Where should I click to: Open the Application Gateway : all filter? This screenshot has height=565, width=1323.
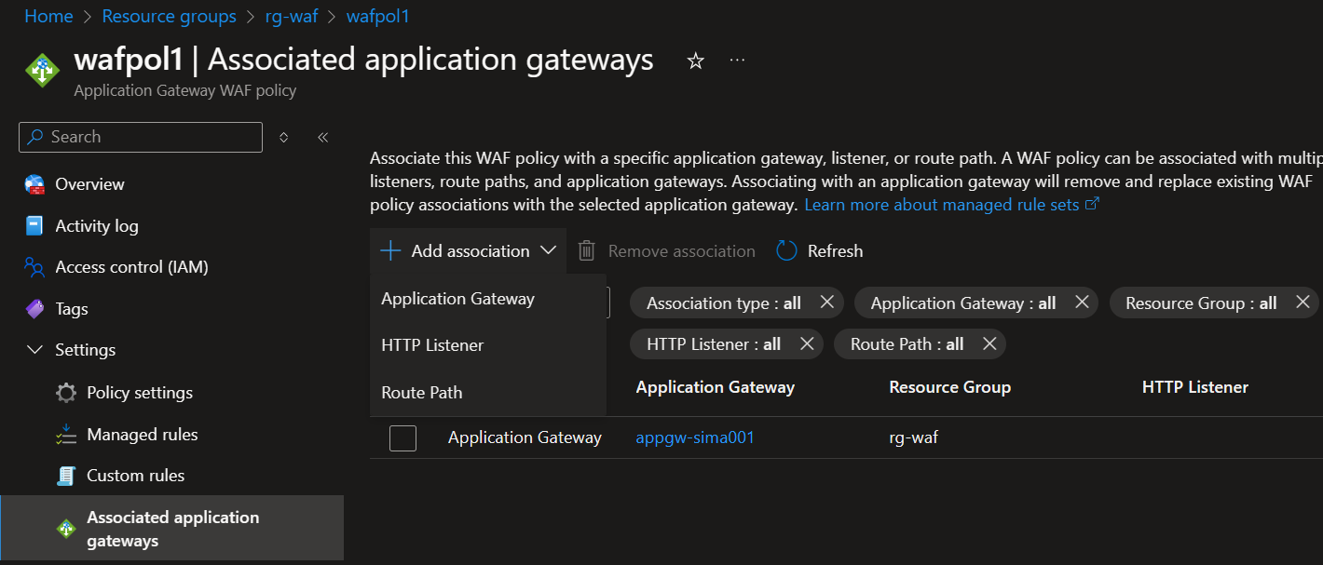click(963, 303)
